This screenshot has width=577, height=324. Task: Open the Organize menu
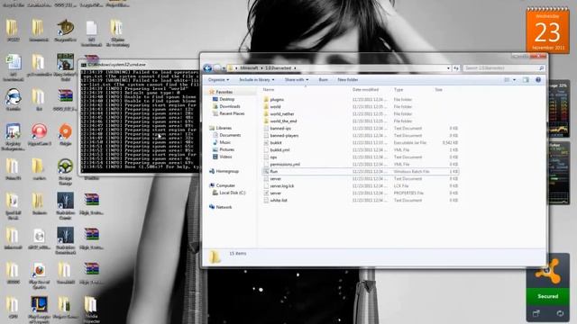click(218, 80)
